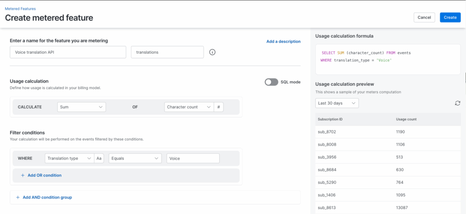Change the Last 30 days range

pos(337,103)
